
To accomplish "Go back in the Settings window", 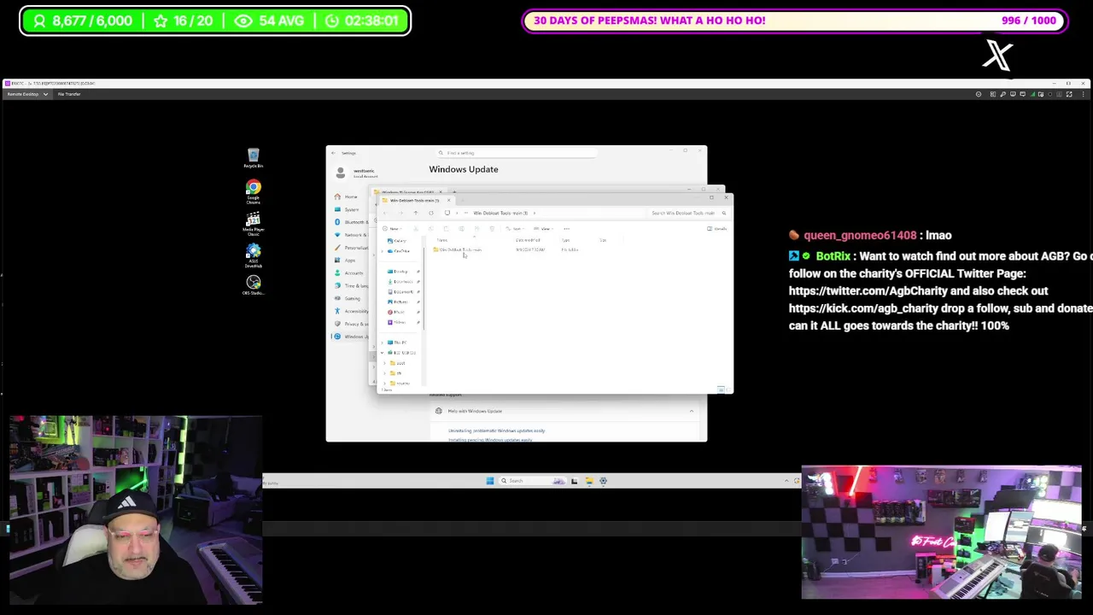I will [x=333, y=153].
